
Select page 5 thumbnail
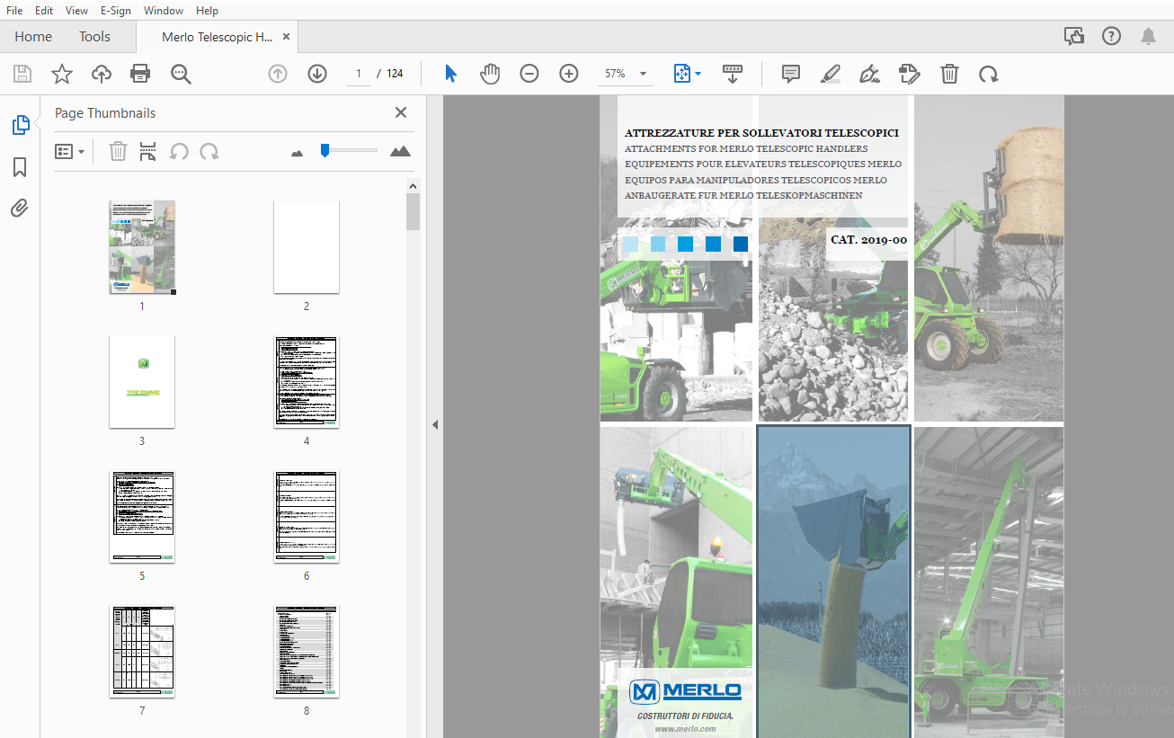[142, 517]
